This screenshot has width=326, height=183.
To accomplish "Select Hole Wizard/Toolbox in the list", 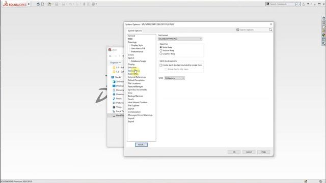I will click(138, 103).
